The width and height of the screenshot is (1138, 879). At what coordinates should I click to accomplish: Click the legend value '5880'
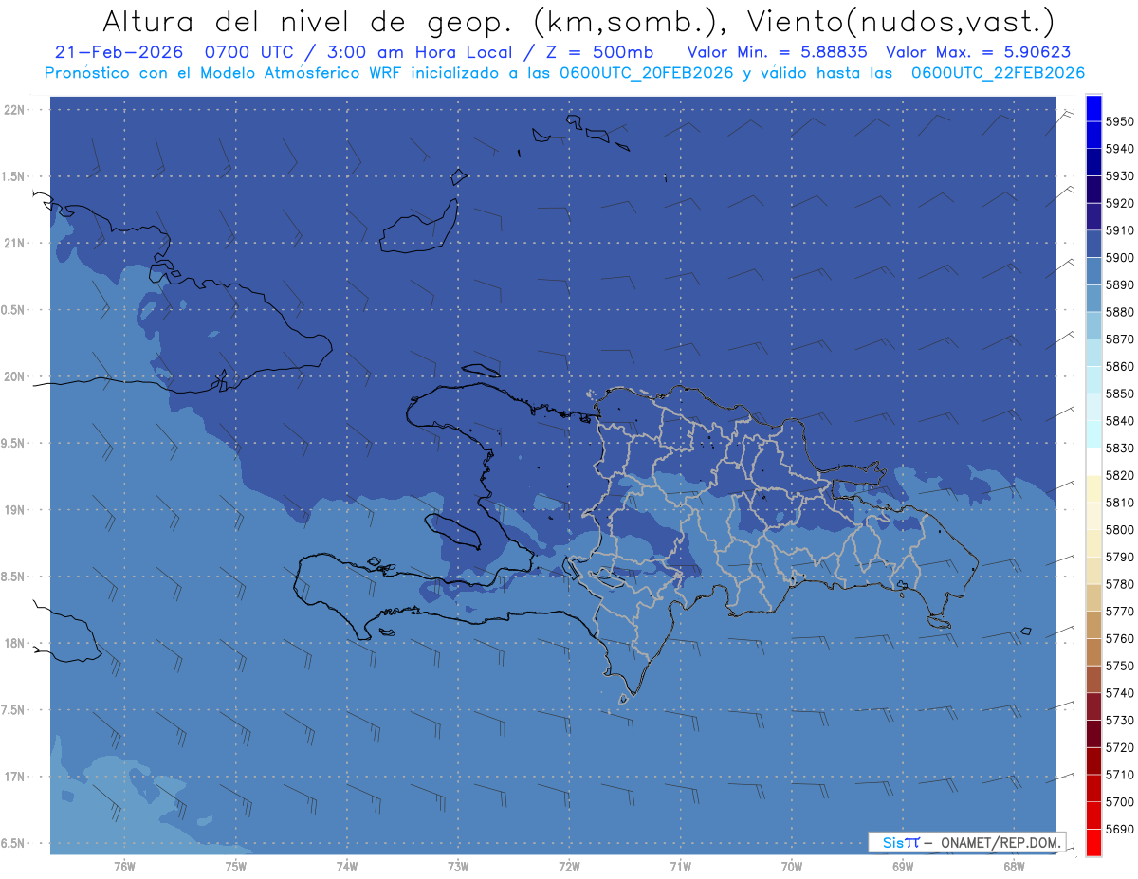(1119, 312)
